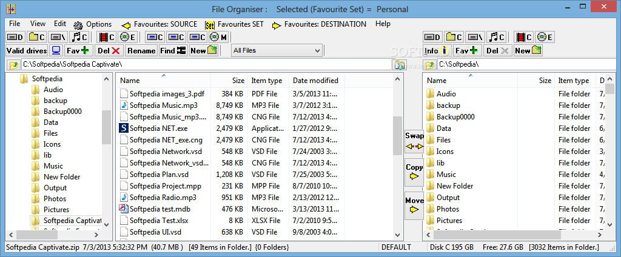Swap source and destination panes
The image size is (621, 257).
click(414, 141)
